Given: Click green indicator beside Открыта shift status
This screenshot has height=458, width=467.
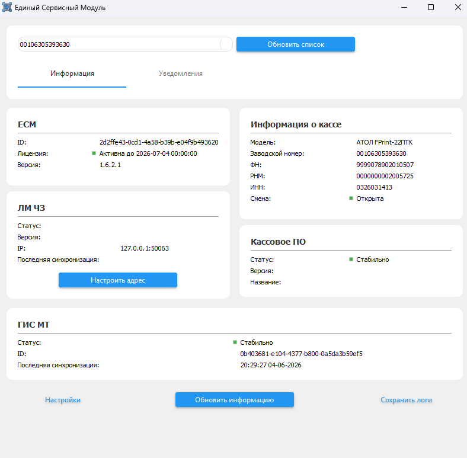Looking at the screenshot, I should (351, 198).
